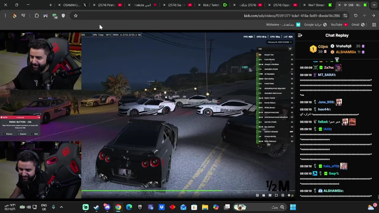Open the Chrome profile avatar
This screenshot has height=213, width=379.
click(x=15, y=16)
